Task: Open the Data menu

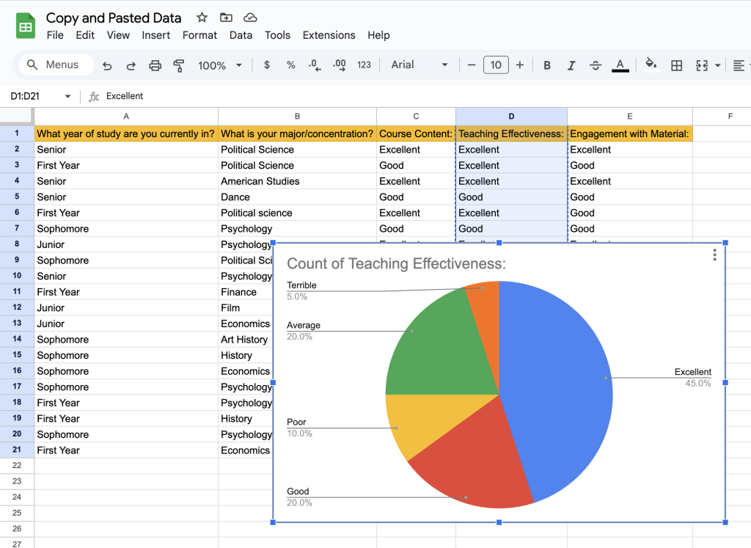Action: [x=241, y=35]
